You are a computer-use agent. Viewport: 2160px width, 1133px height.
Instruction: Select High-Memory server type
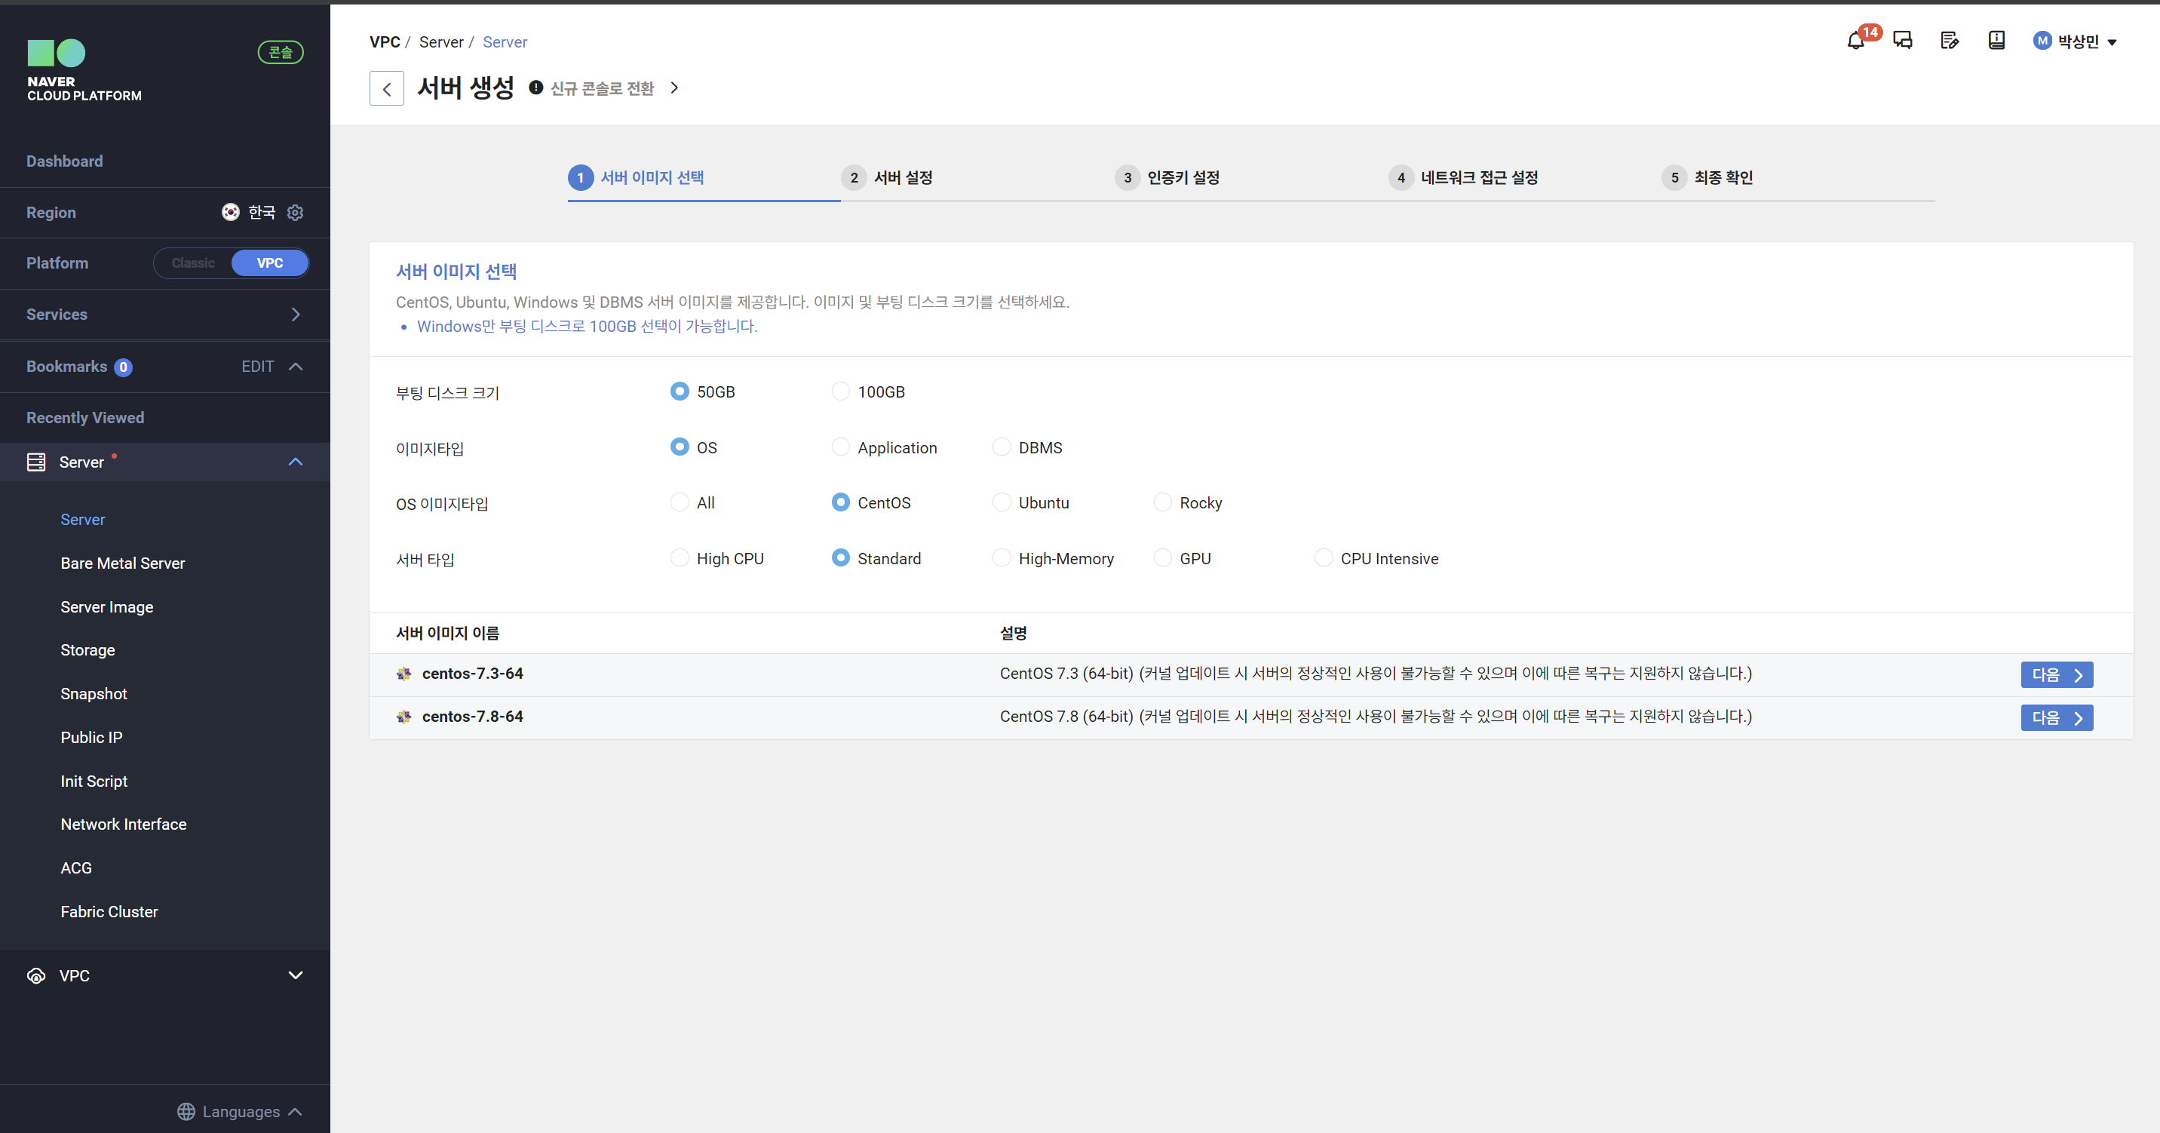coord(1001,558)
